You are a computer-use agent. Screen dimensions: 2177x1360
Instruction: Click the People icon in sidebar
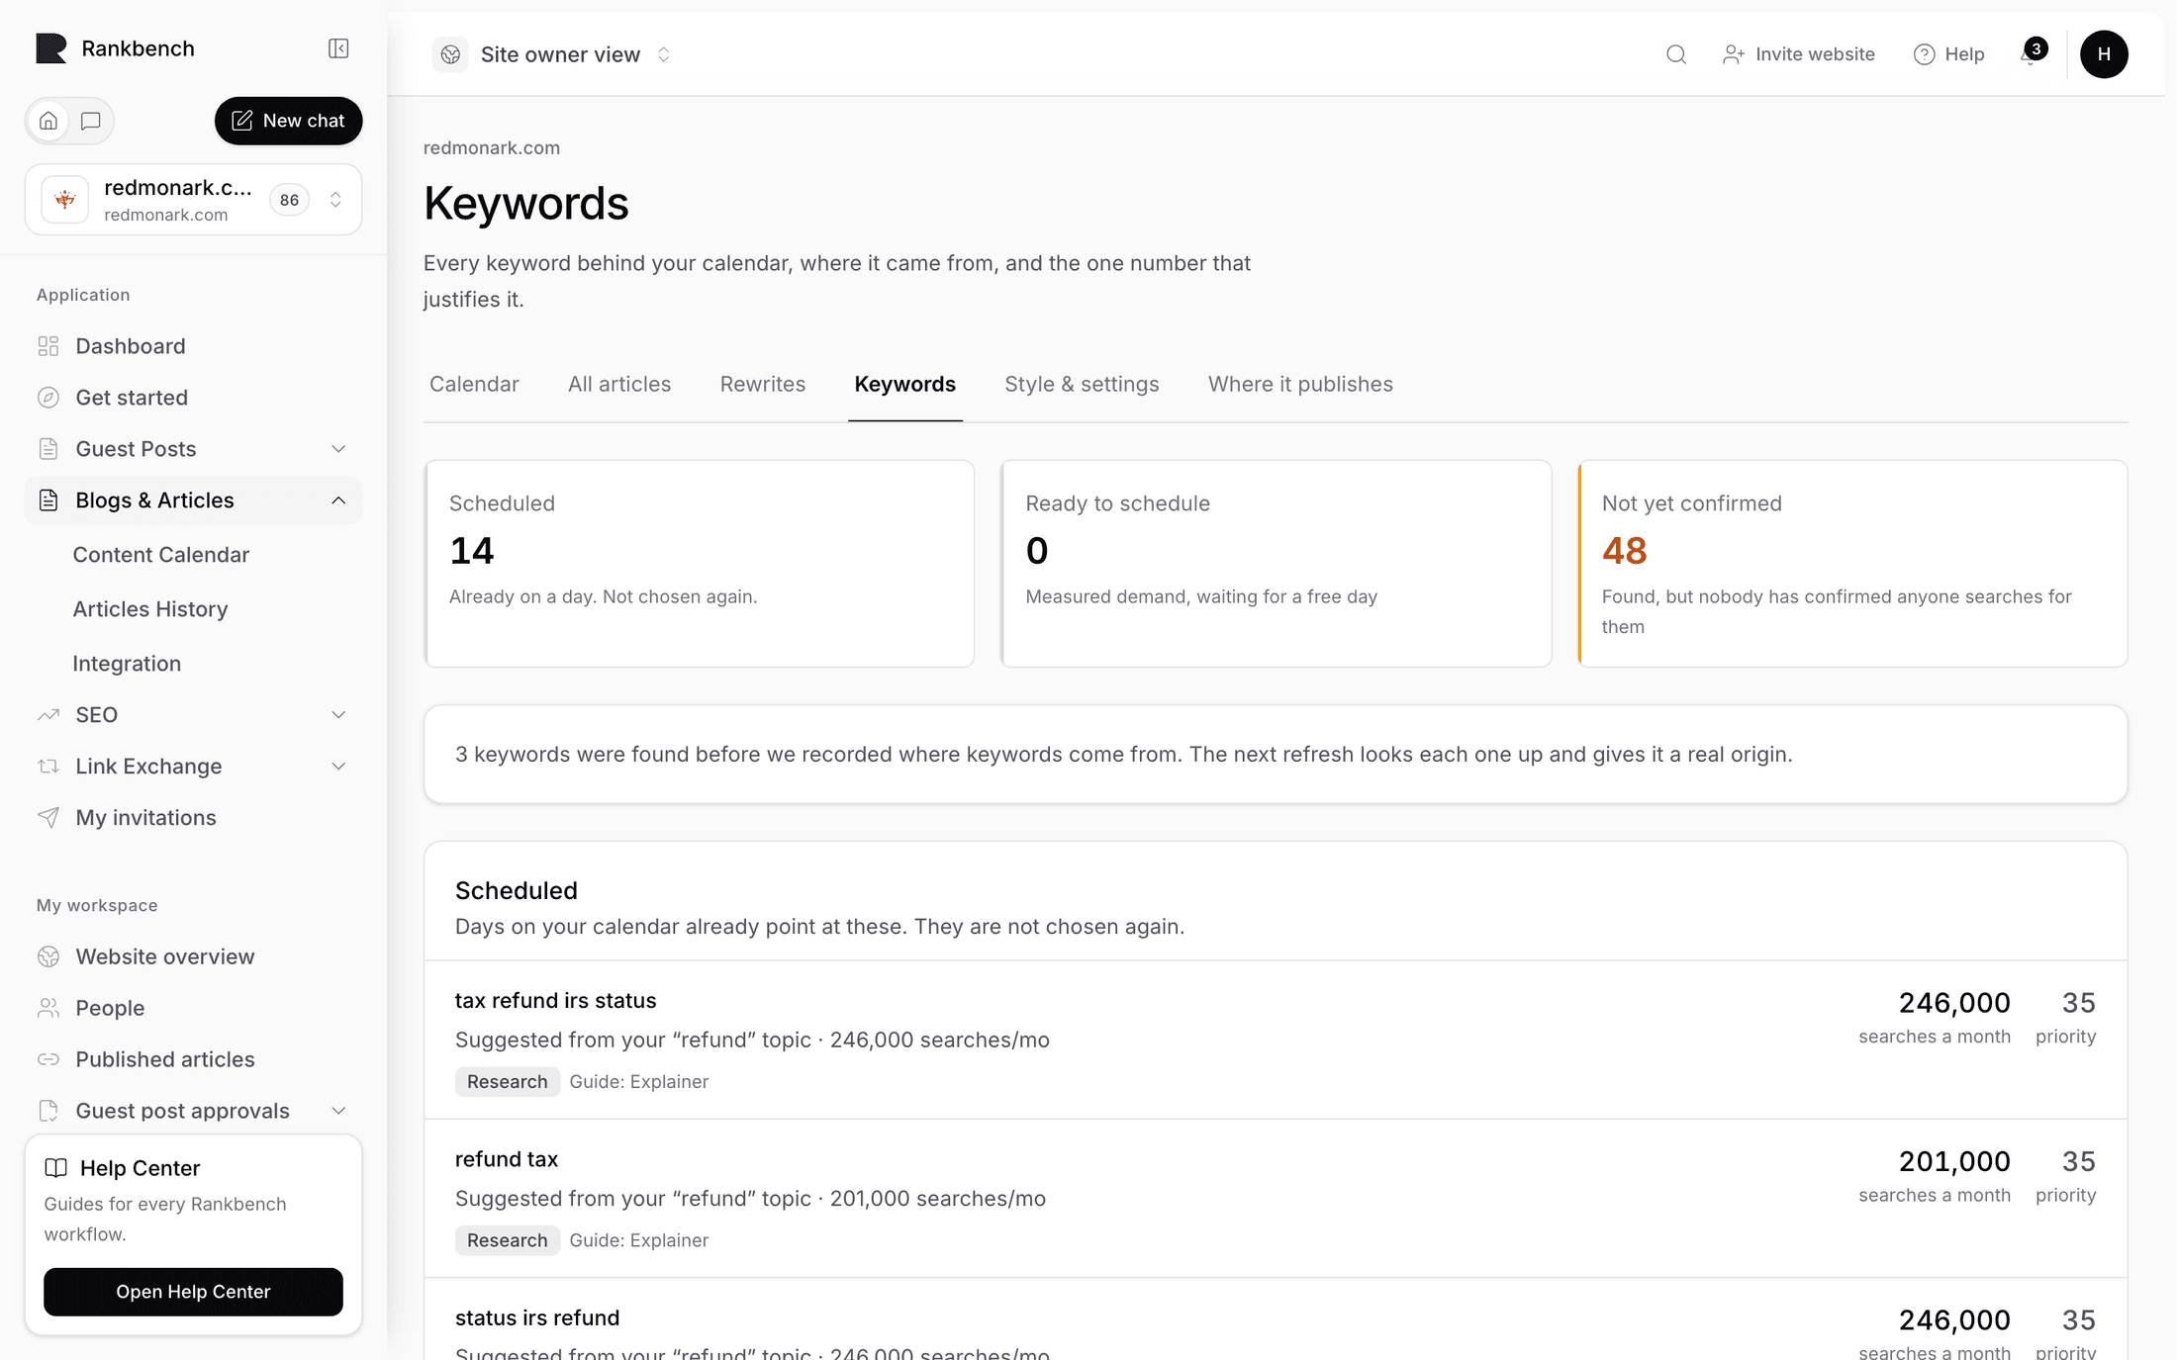pos(48,1008)
